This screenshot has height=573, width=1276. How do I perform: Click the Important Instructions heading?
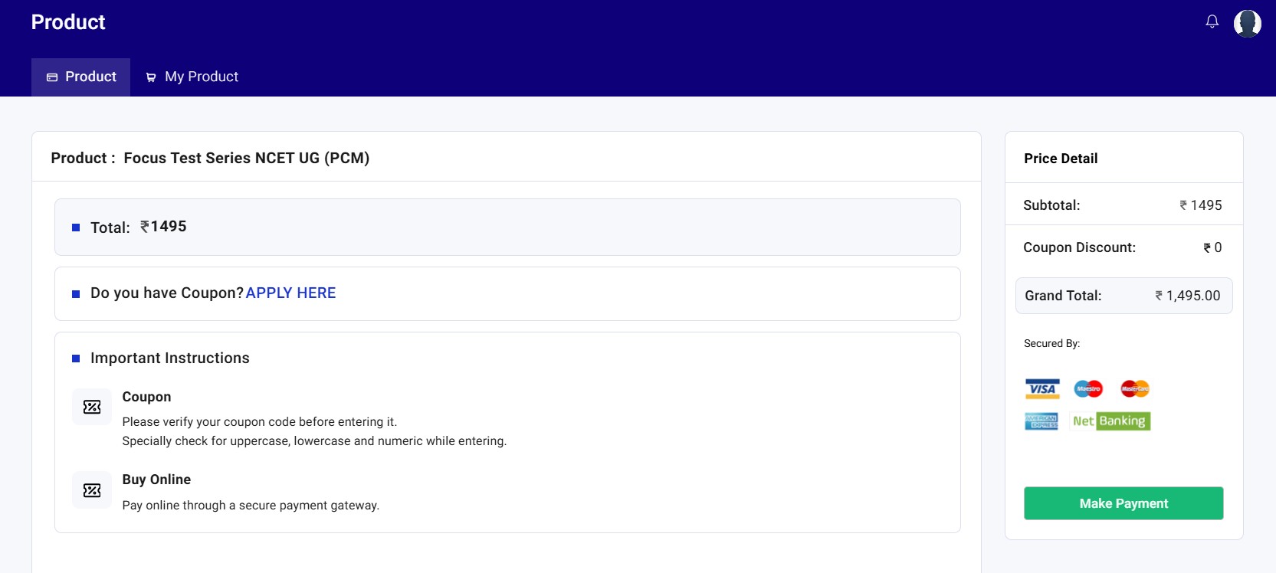[x=169, y=358]
